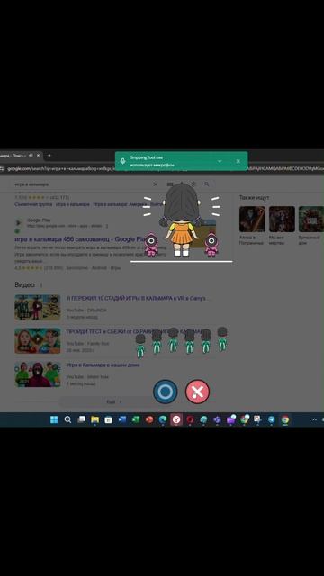Mute the tab via its speaker icon
Screen dimensions: 324x576
[31, 156]
